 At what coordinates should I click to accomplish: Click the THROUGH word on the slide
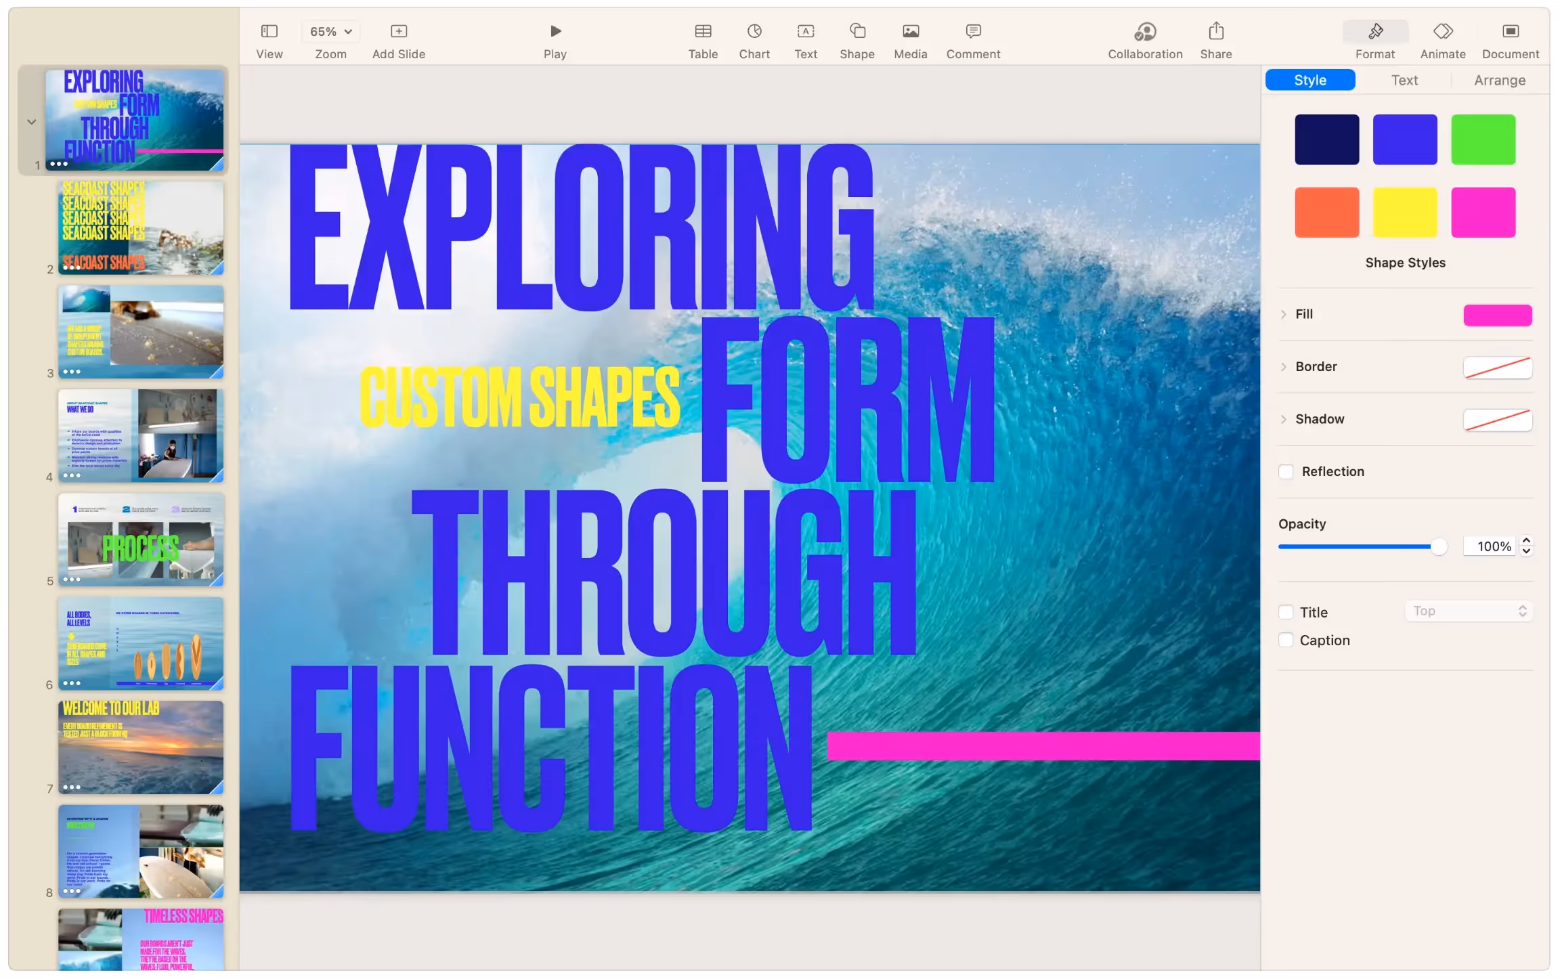pos(664,572)
